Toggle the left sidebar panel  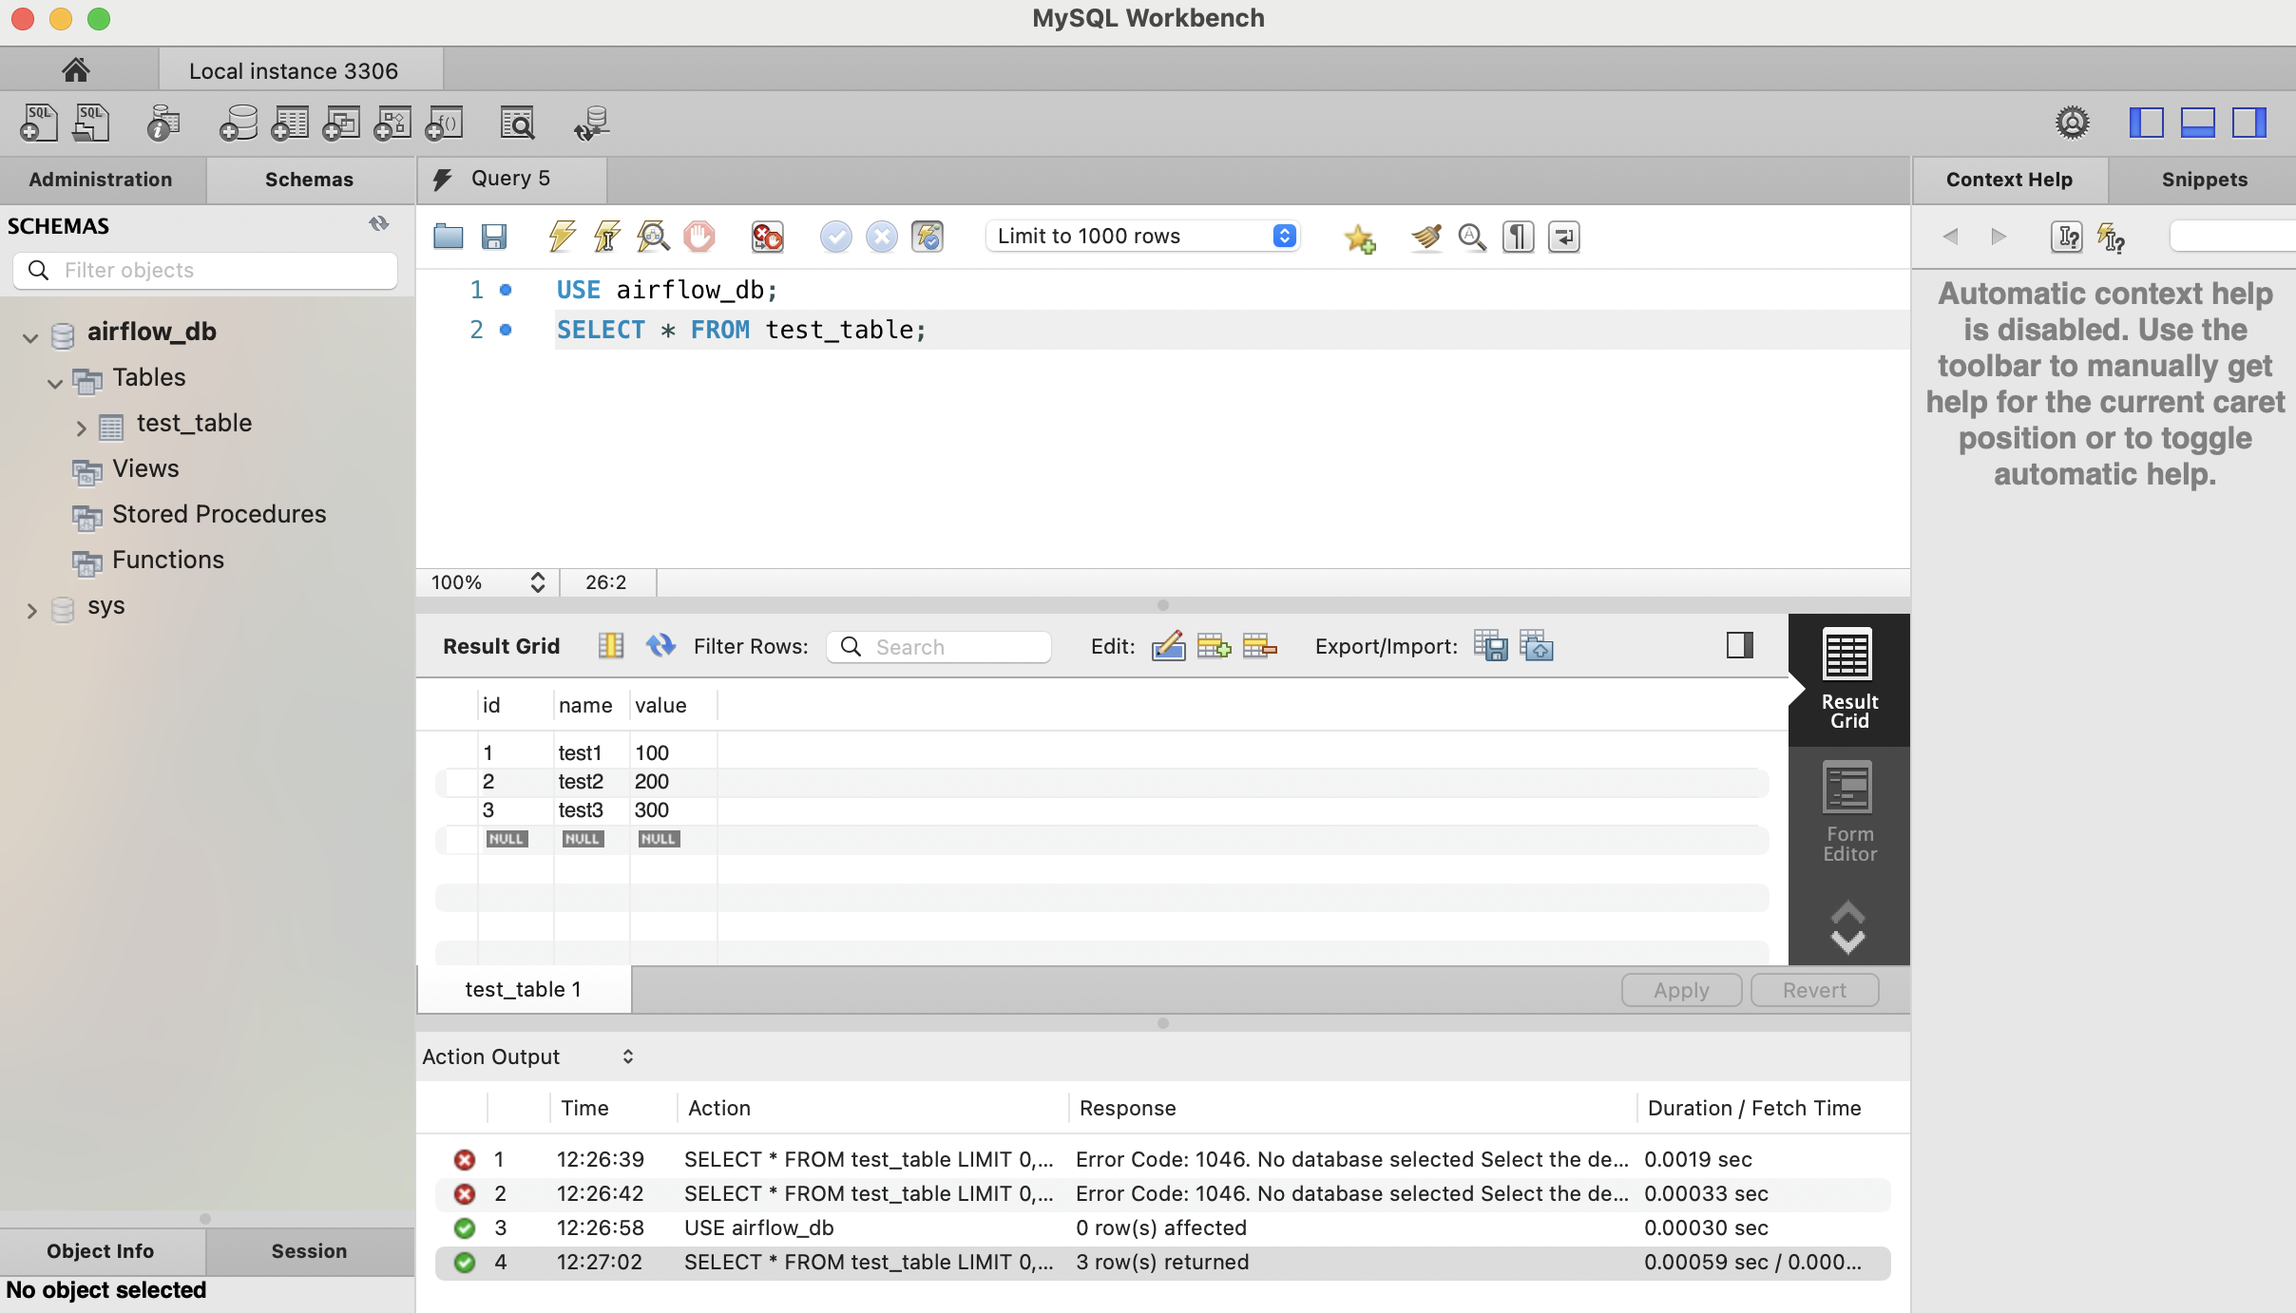tap(2146, 123)
